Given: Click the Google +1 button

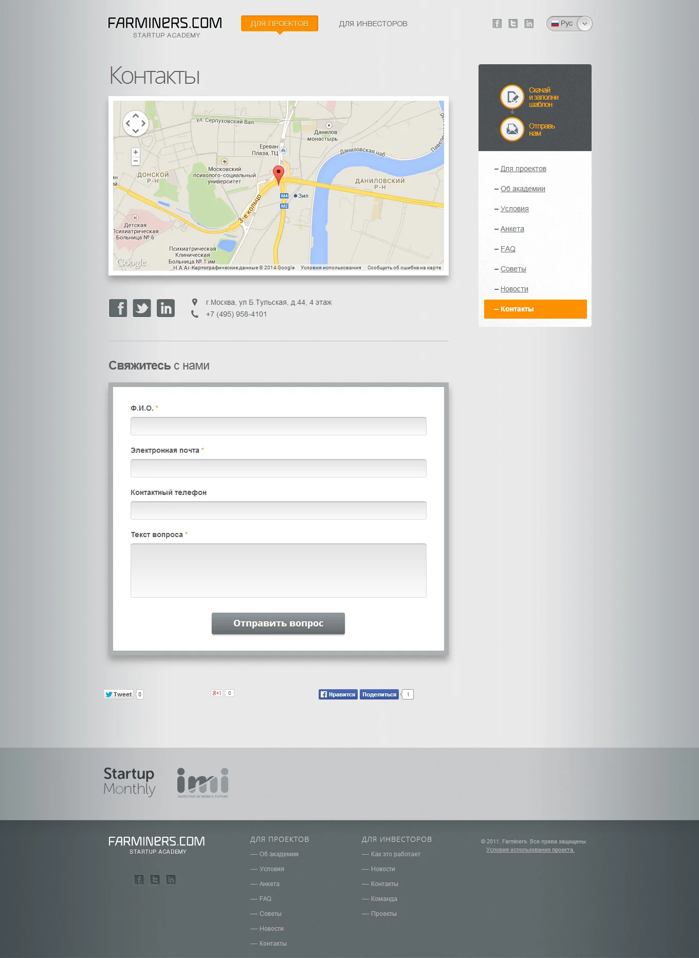Looking at the screenshot, I should [x=217, y=693].
